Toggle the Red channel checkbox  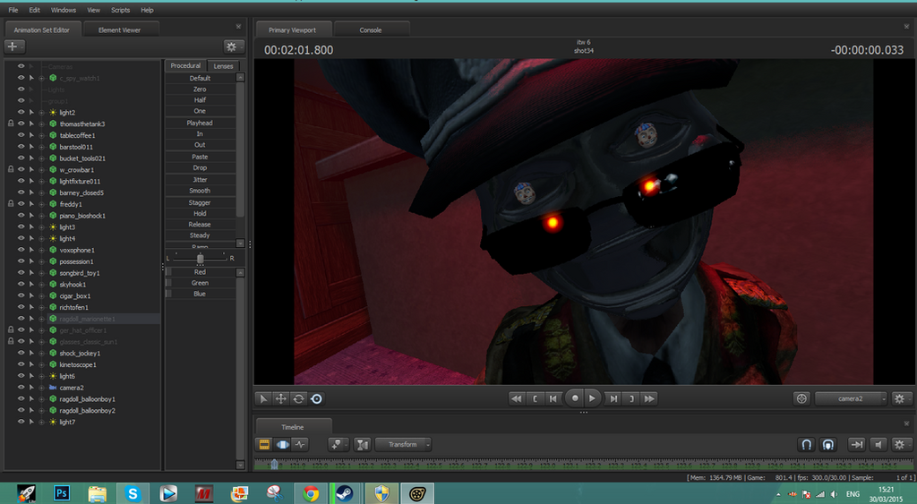pos(168,272)
